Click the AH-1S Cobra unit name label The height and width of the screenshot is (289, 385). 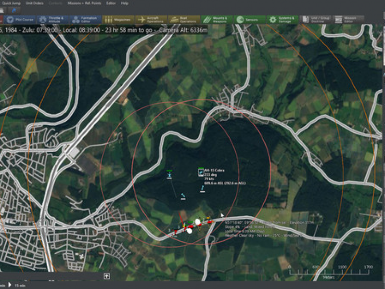pyautogui.click(x=214, y=171)
